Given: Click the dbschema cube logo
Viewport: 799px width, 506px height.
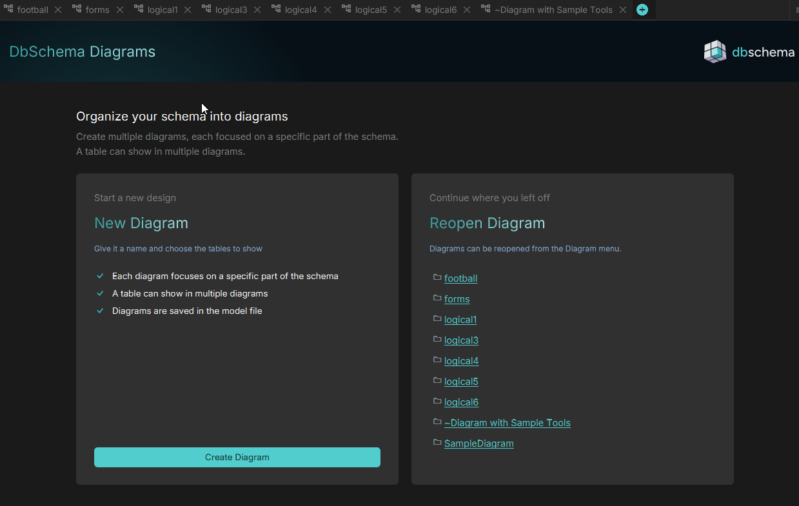Looking at the screenshot, I should 715,52.
